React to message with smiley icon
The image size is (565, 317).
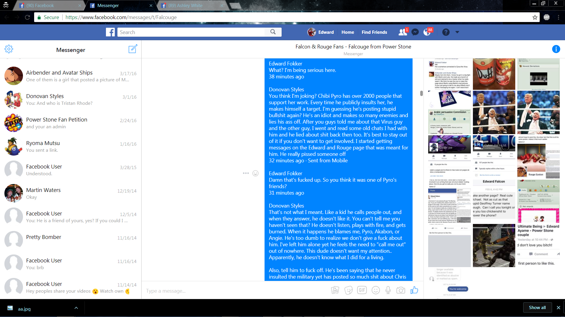(x=255, y=173)
